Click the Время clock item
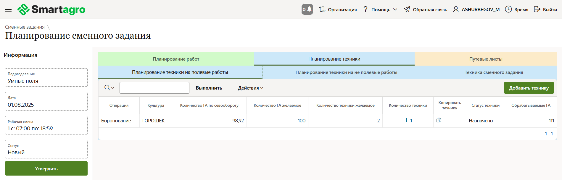The width and height of the screenshot is (562, 180). (516, 9)
